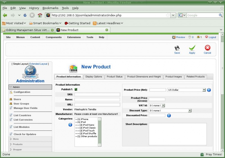This screenshot has height=158, width=225.
Task: Reload the page with the refresh icon
Action: [25, 15]
